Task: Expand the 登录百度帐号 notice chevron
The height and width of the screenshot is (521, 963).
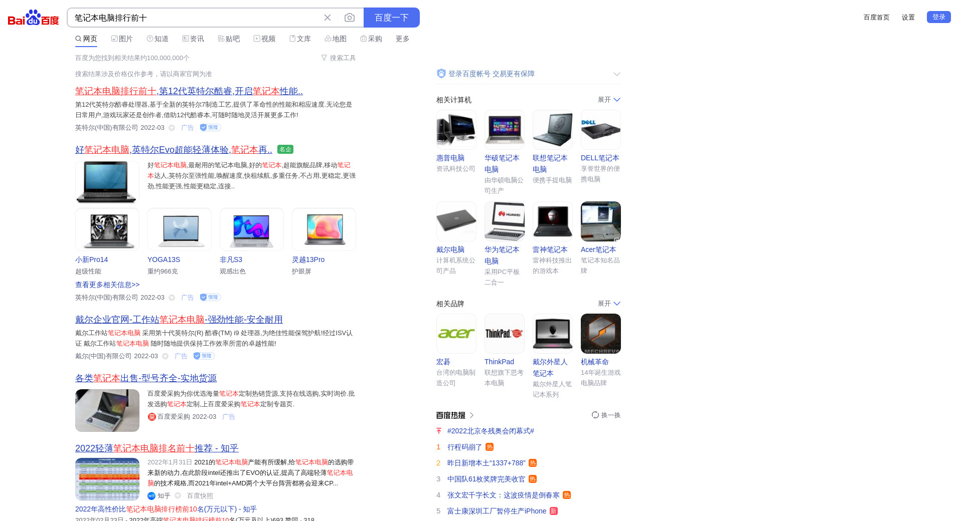Action: coord(617,74)
